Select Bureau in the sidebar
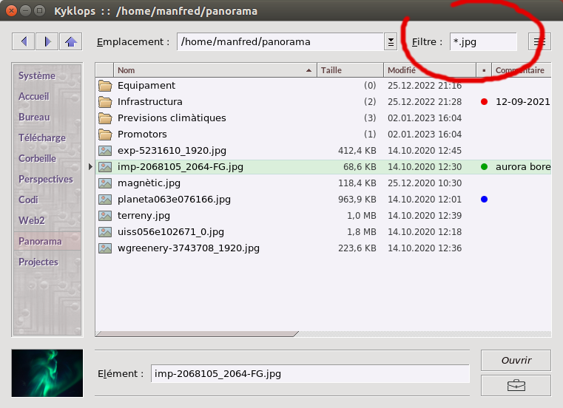The width and height of the screenshot is (563, 408). tap(35, 117)
